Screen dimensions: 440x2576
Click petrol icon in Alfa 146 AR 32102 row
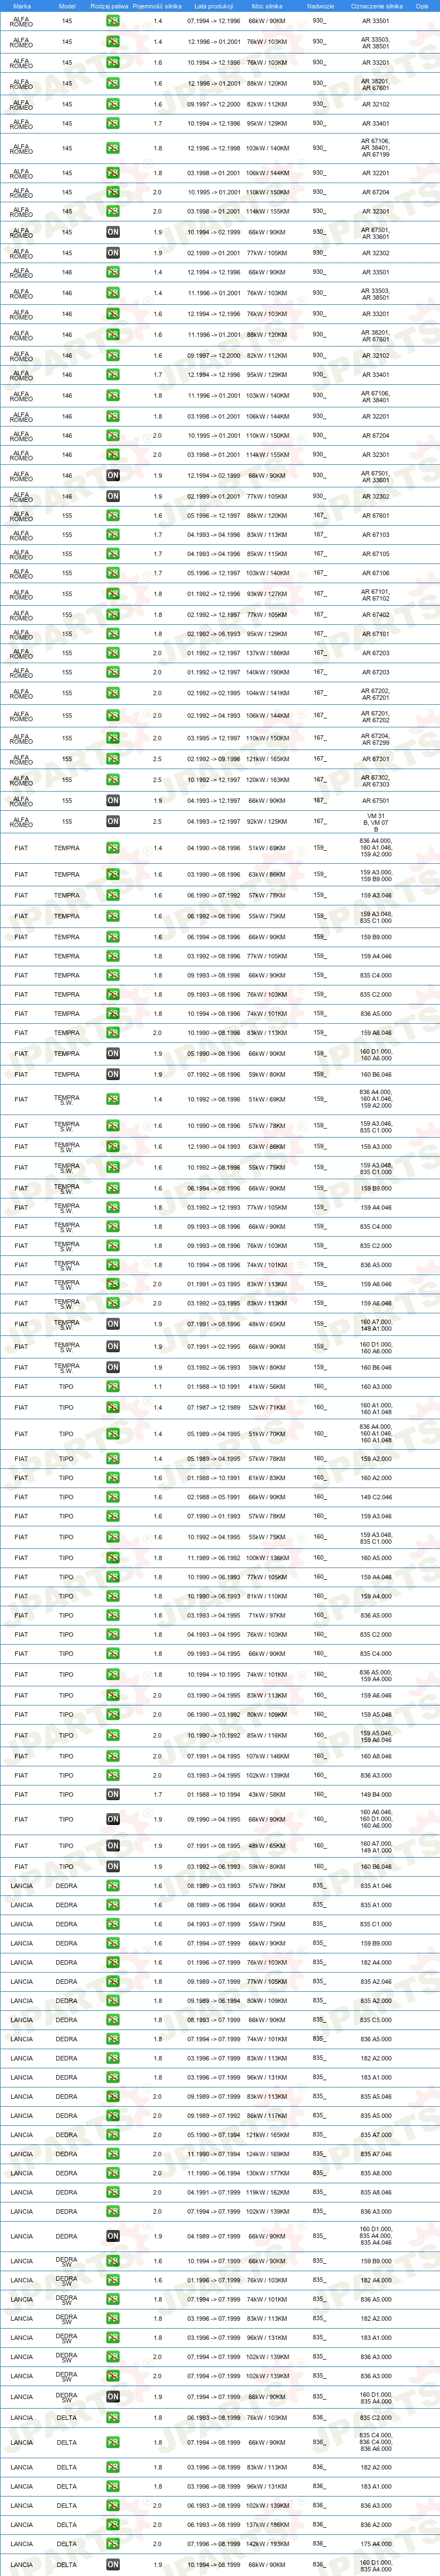(113, 355)
